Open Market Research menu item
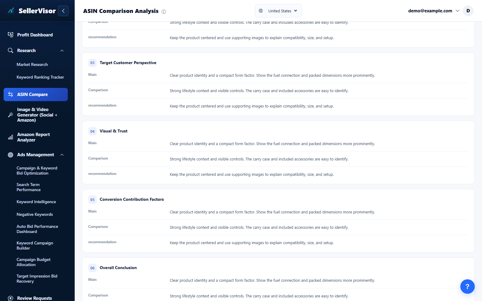 (x=32, y=64)
